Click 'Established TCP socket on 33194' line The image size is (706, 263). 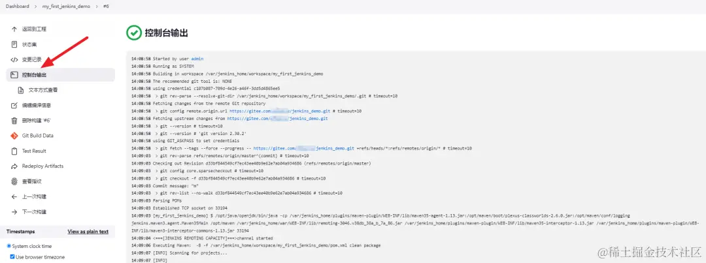(179, 208)
